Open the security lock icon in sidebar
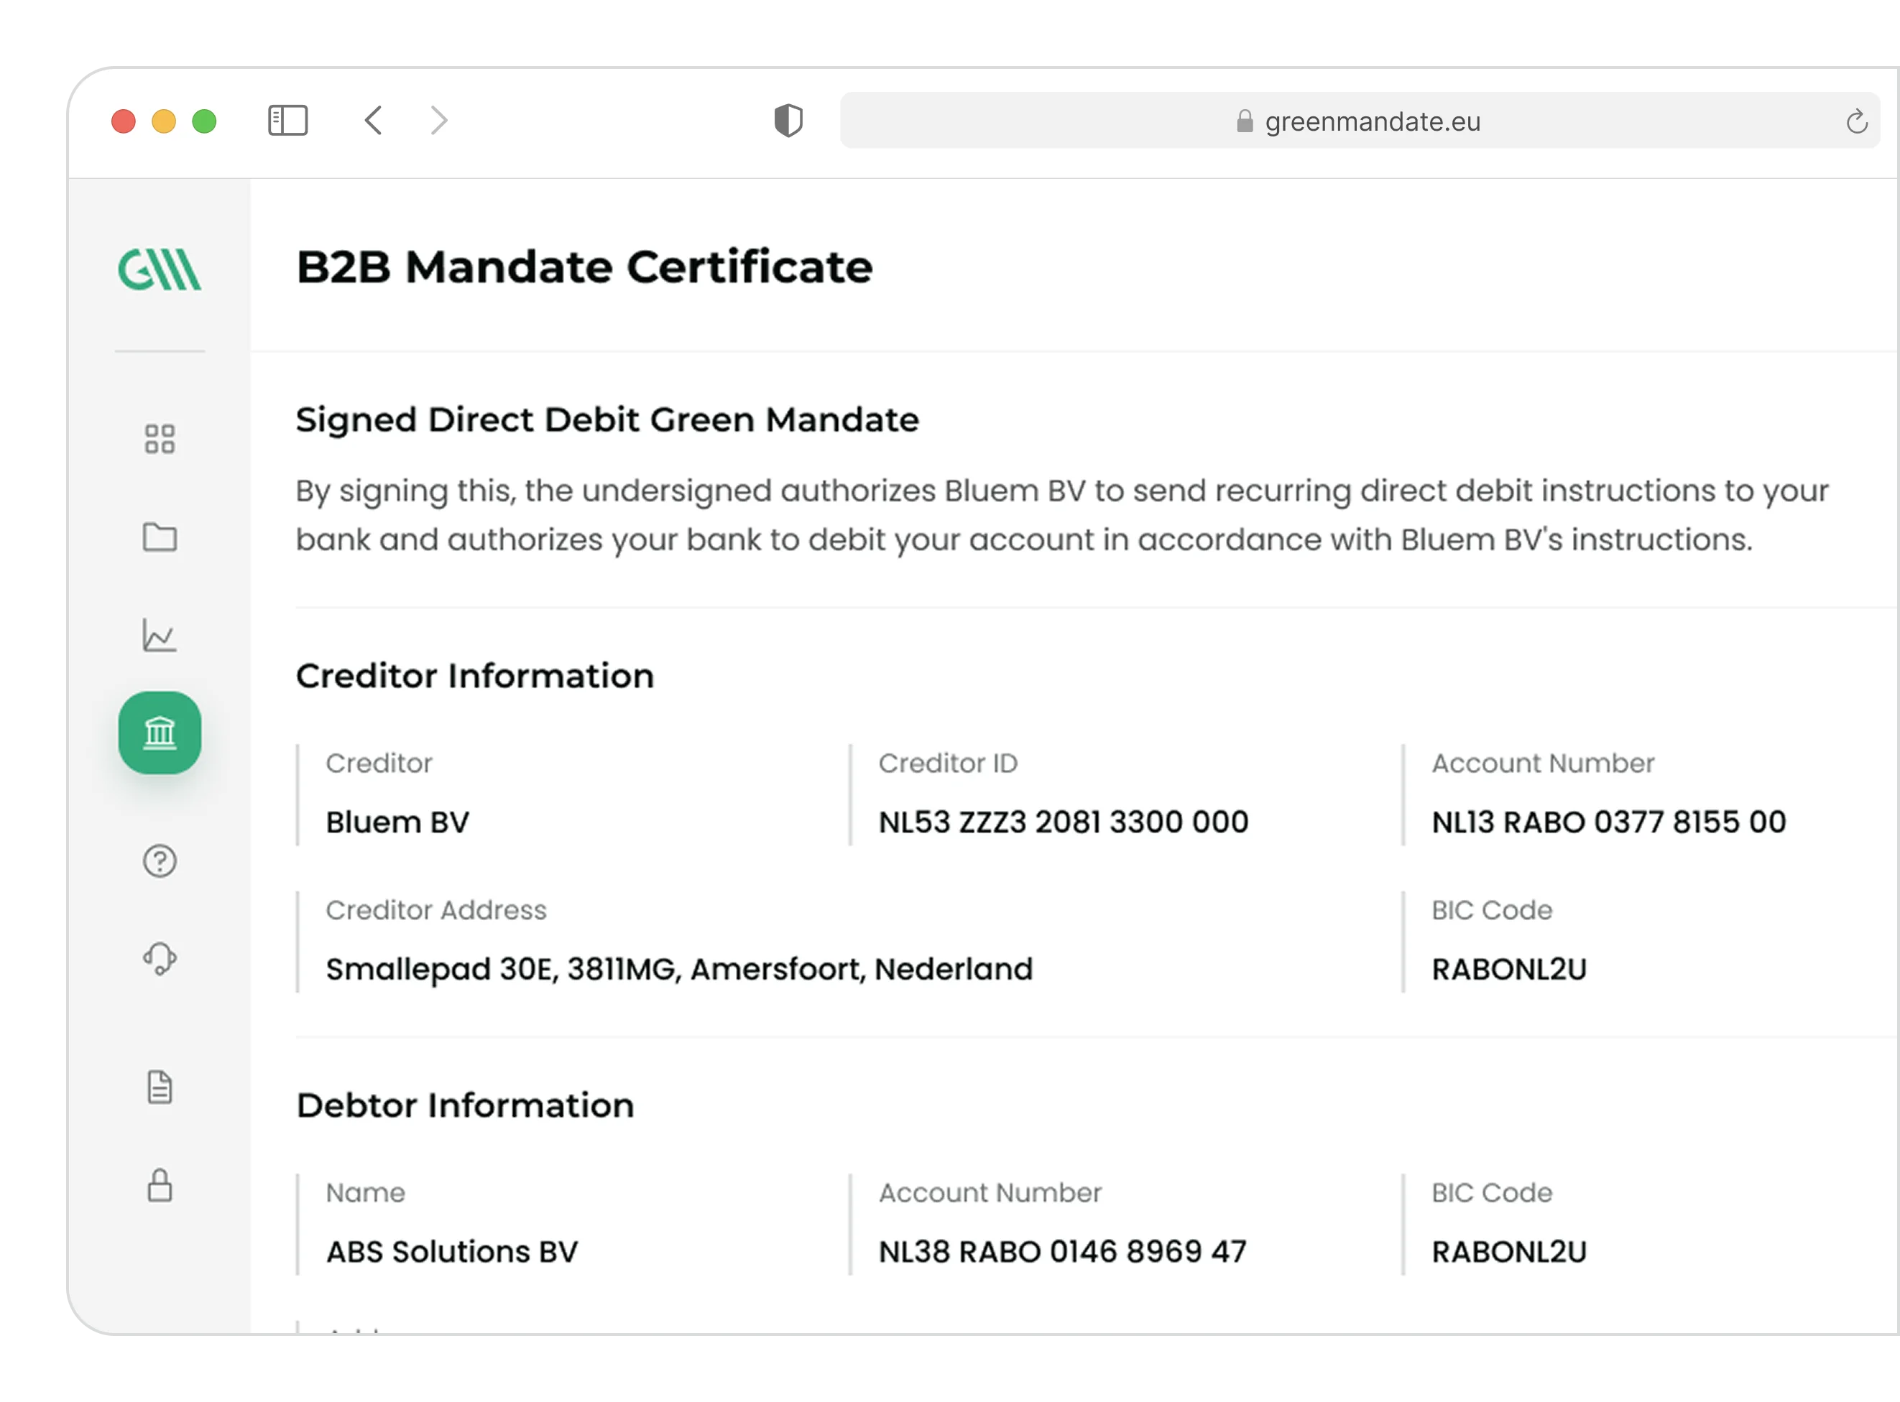 coord(160,1186)
